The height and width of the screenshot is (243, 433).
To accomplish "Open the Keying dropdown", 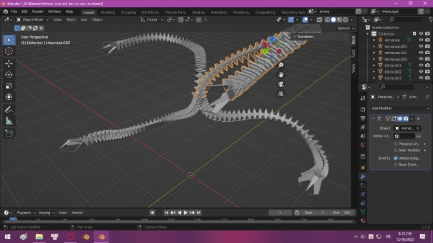I will point(47,213).
